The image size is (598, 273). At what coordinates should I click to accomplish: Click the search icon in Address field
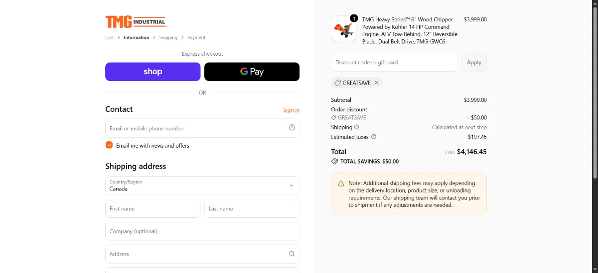292,254
